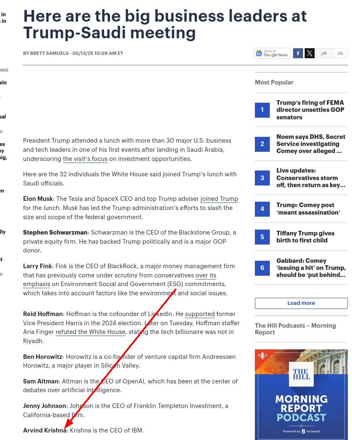Click the name 'Elon Musk'
This screenshot has width=352, height=440.
tap(38, 199)
